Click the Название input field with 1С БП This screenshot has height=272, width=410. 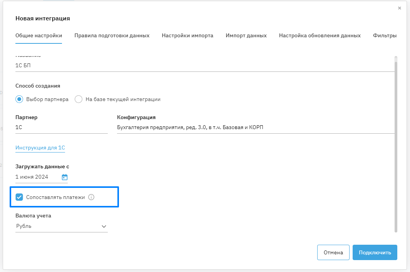point(204,65)
